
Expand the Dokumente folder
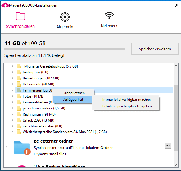pyautogui.click(x=12, y=84)
